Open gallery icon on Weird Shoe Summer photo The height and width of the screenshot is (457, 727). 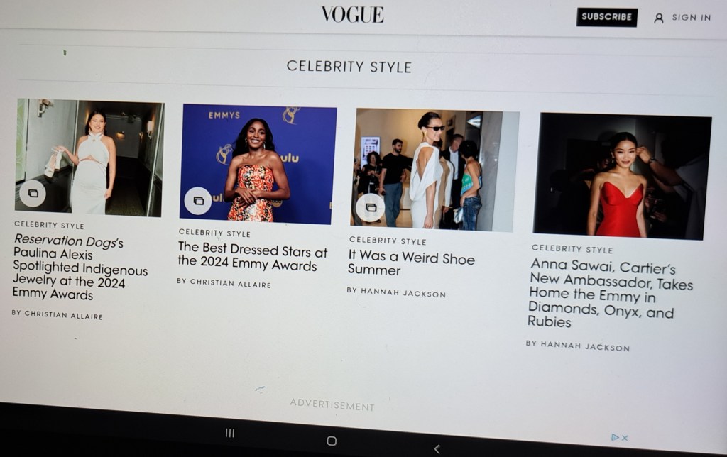click(x=371, y=207)
